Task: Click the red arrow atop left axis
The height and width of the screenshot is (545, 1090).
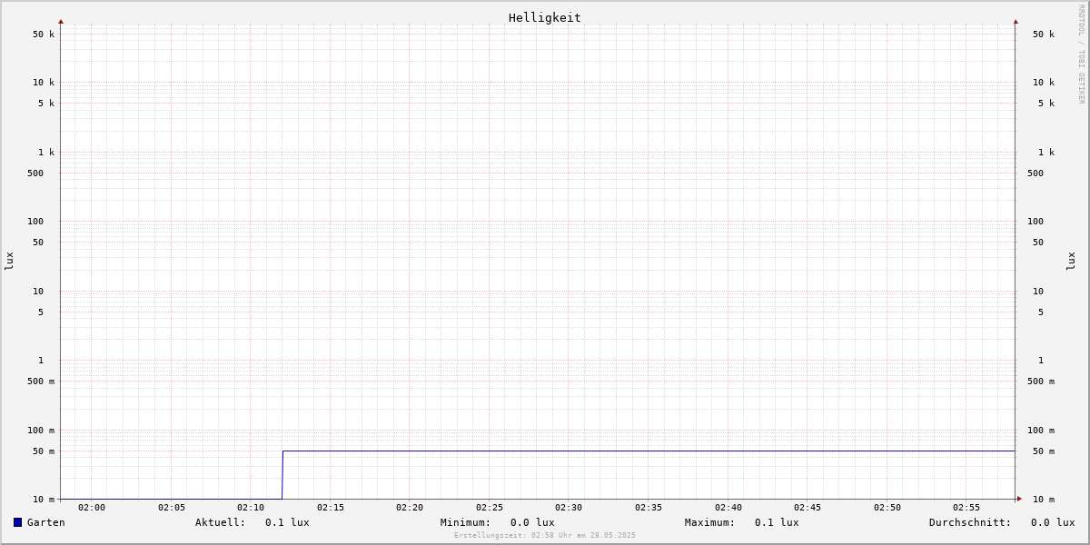Action: pos(61,21)
